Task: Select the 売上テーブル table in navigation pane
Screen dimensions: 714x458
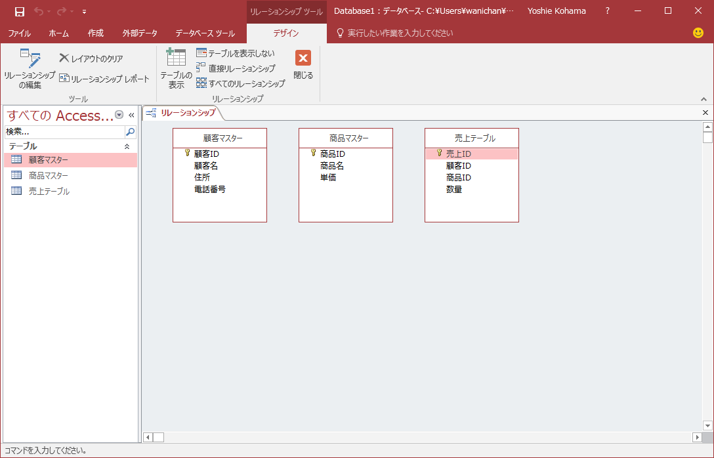Action: [x=71, y=191]
